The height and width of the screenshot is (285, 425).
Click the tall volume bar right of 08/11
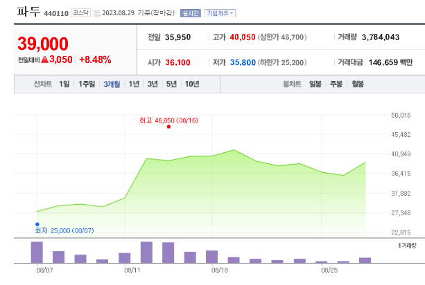pyautogui.click(x=147, y=252)
